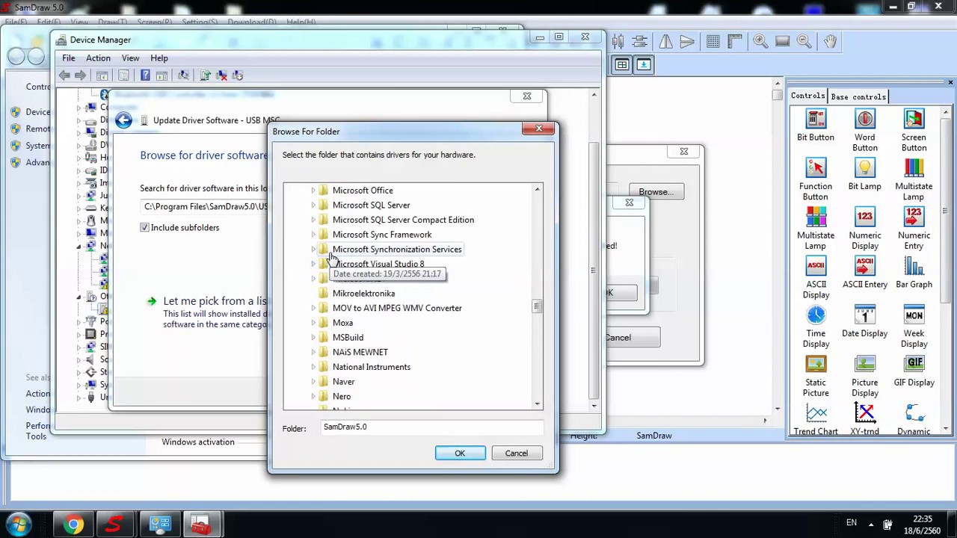The height and width of the screenshot is (538, 957).
Task: Select the Function Button control
Action: (x=815, y=180)
